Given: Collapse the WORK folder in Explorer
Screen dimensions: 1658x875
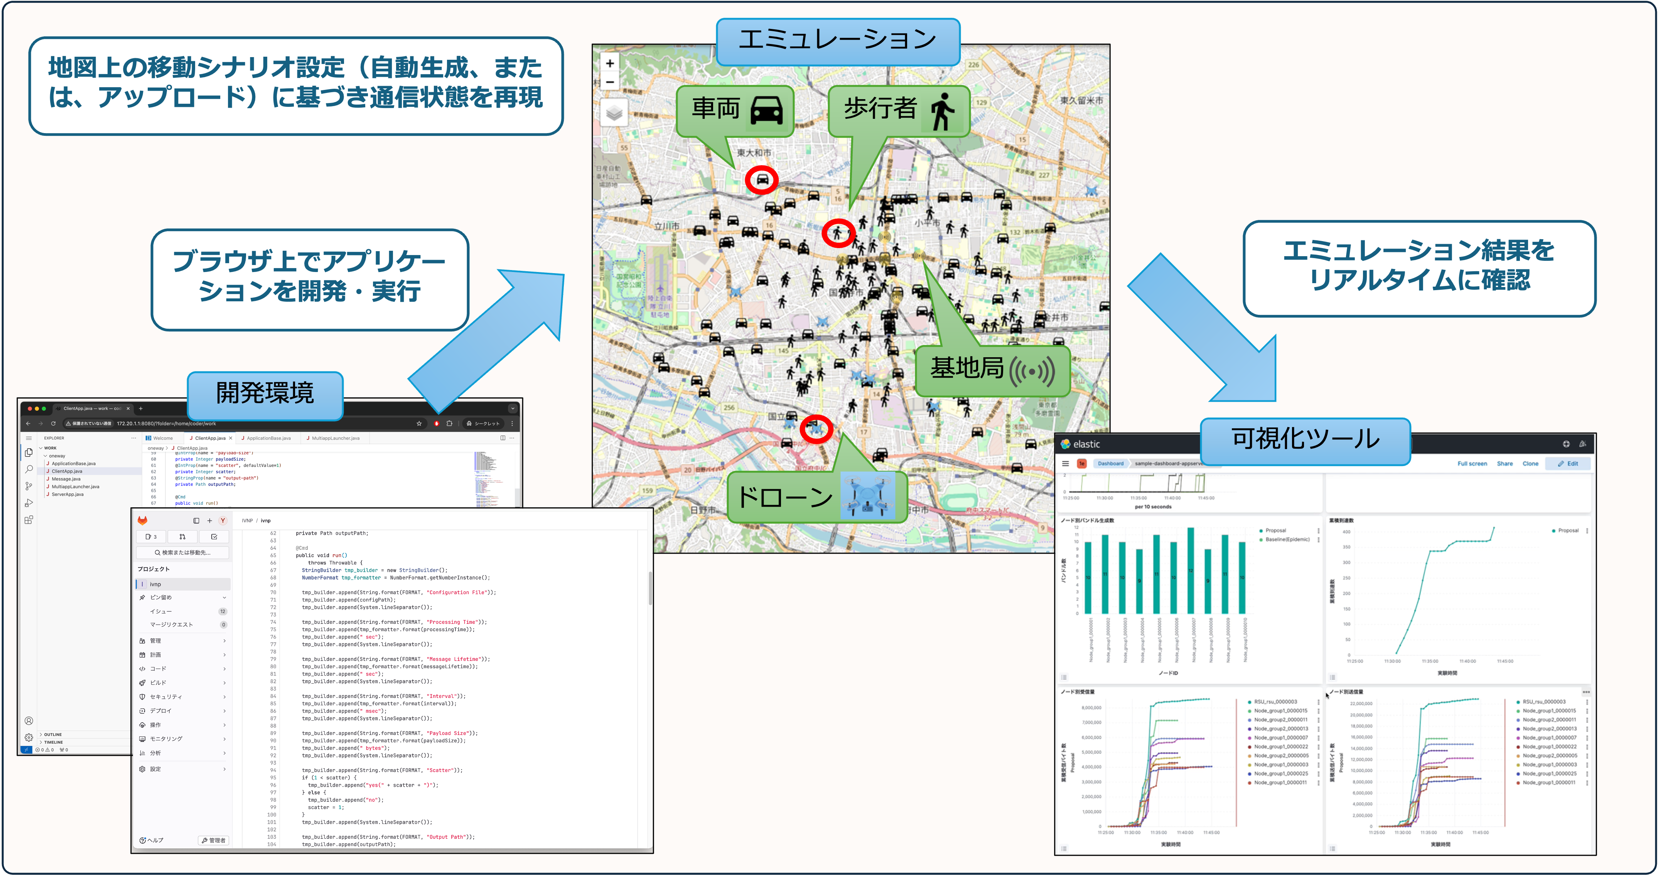Looking at the screenshot, I should 41,448.
